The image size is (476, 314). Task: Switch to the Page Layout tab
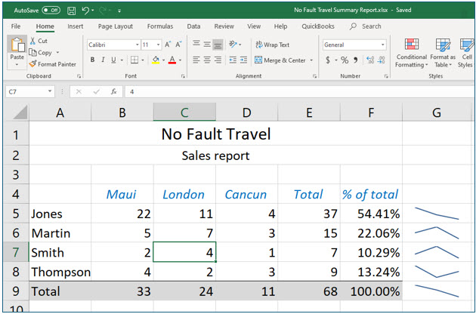(116, 26)
